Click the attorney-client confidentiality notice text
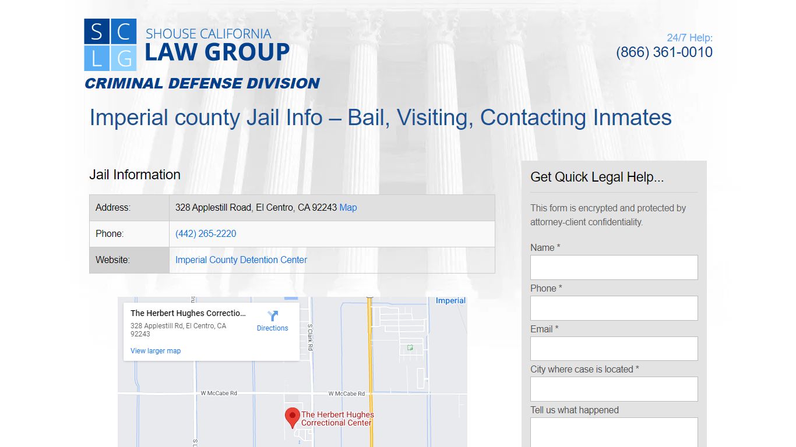 608,215
